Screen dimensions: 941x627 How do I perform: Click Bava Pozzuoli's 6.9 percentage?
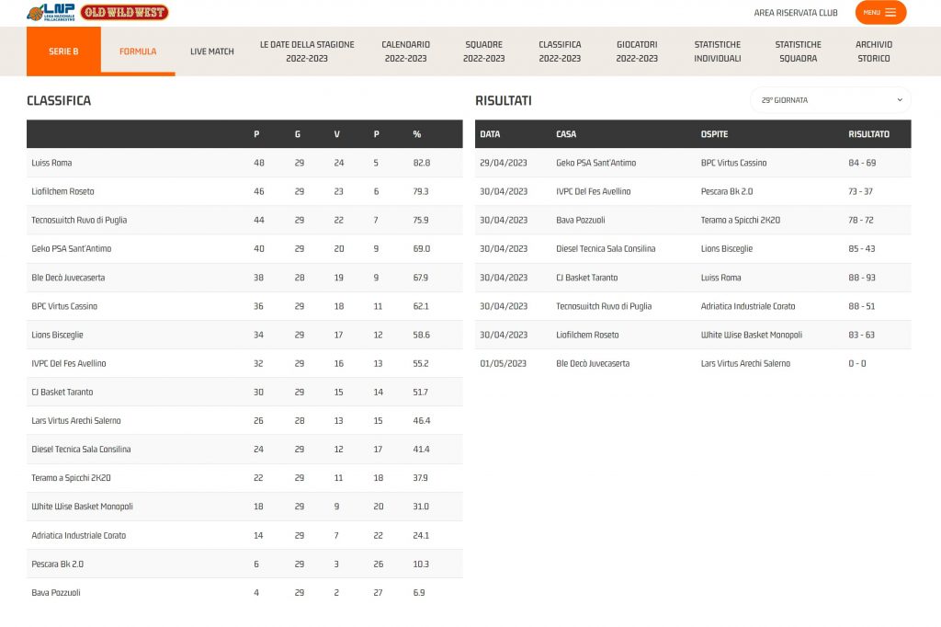[419, 593]
